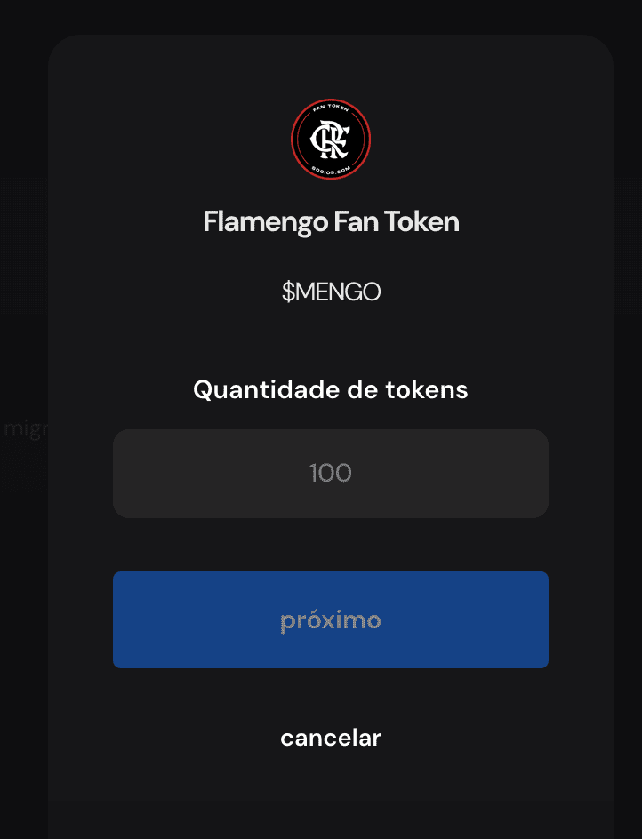
Task: Focus the token quantity input field
Action: tap(331, 474)
